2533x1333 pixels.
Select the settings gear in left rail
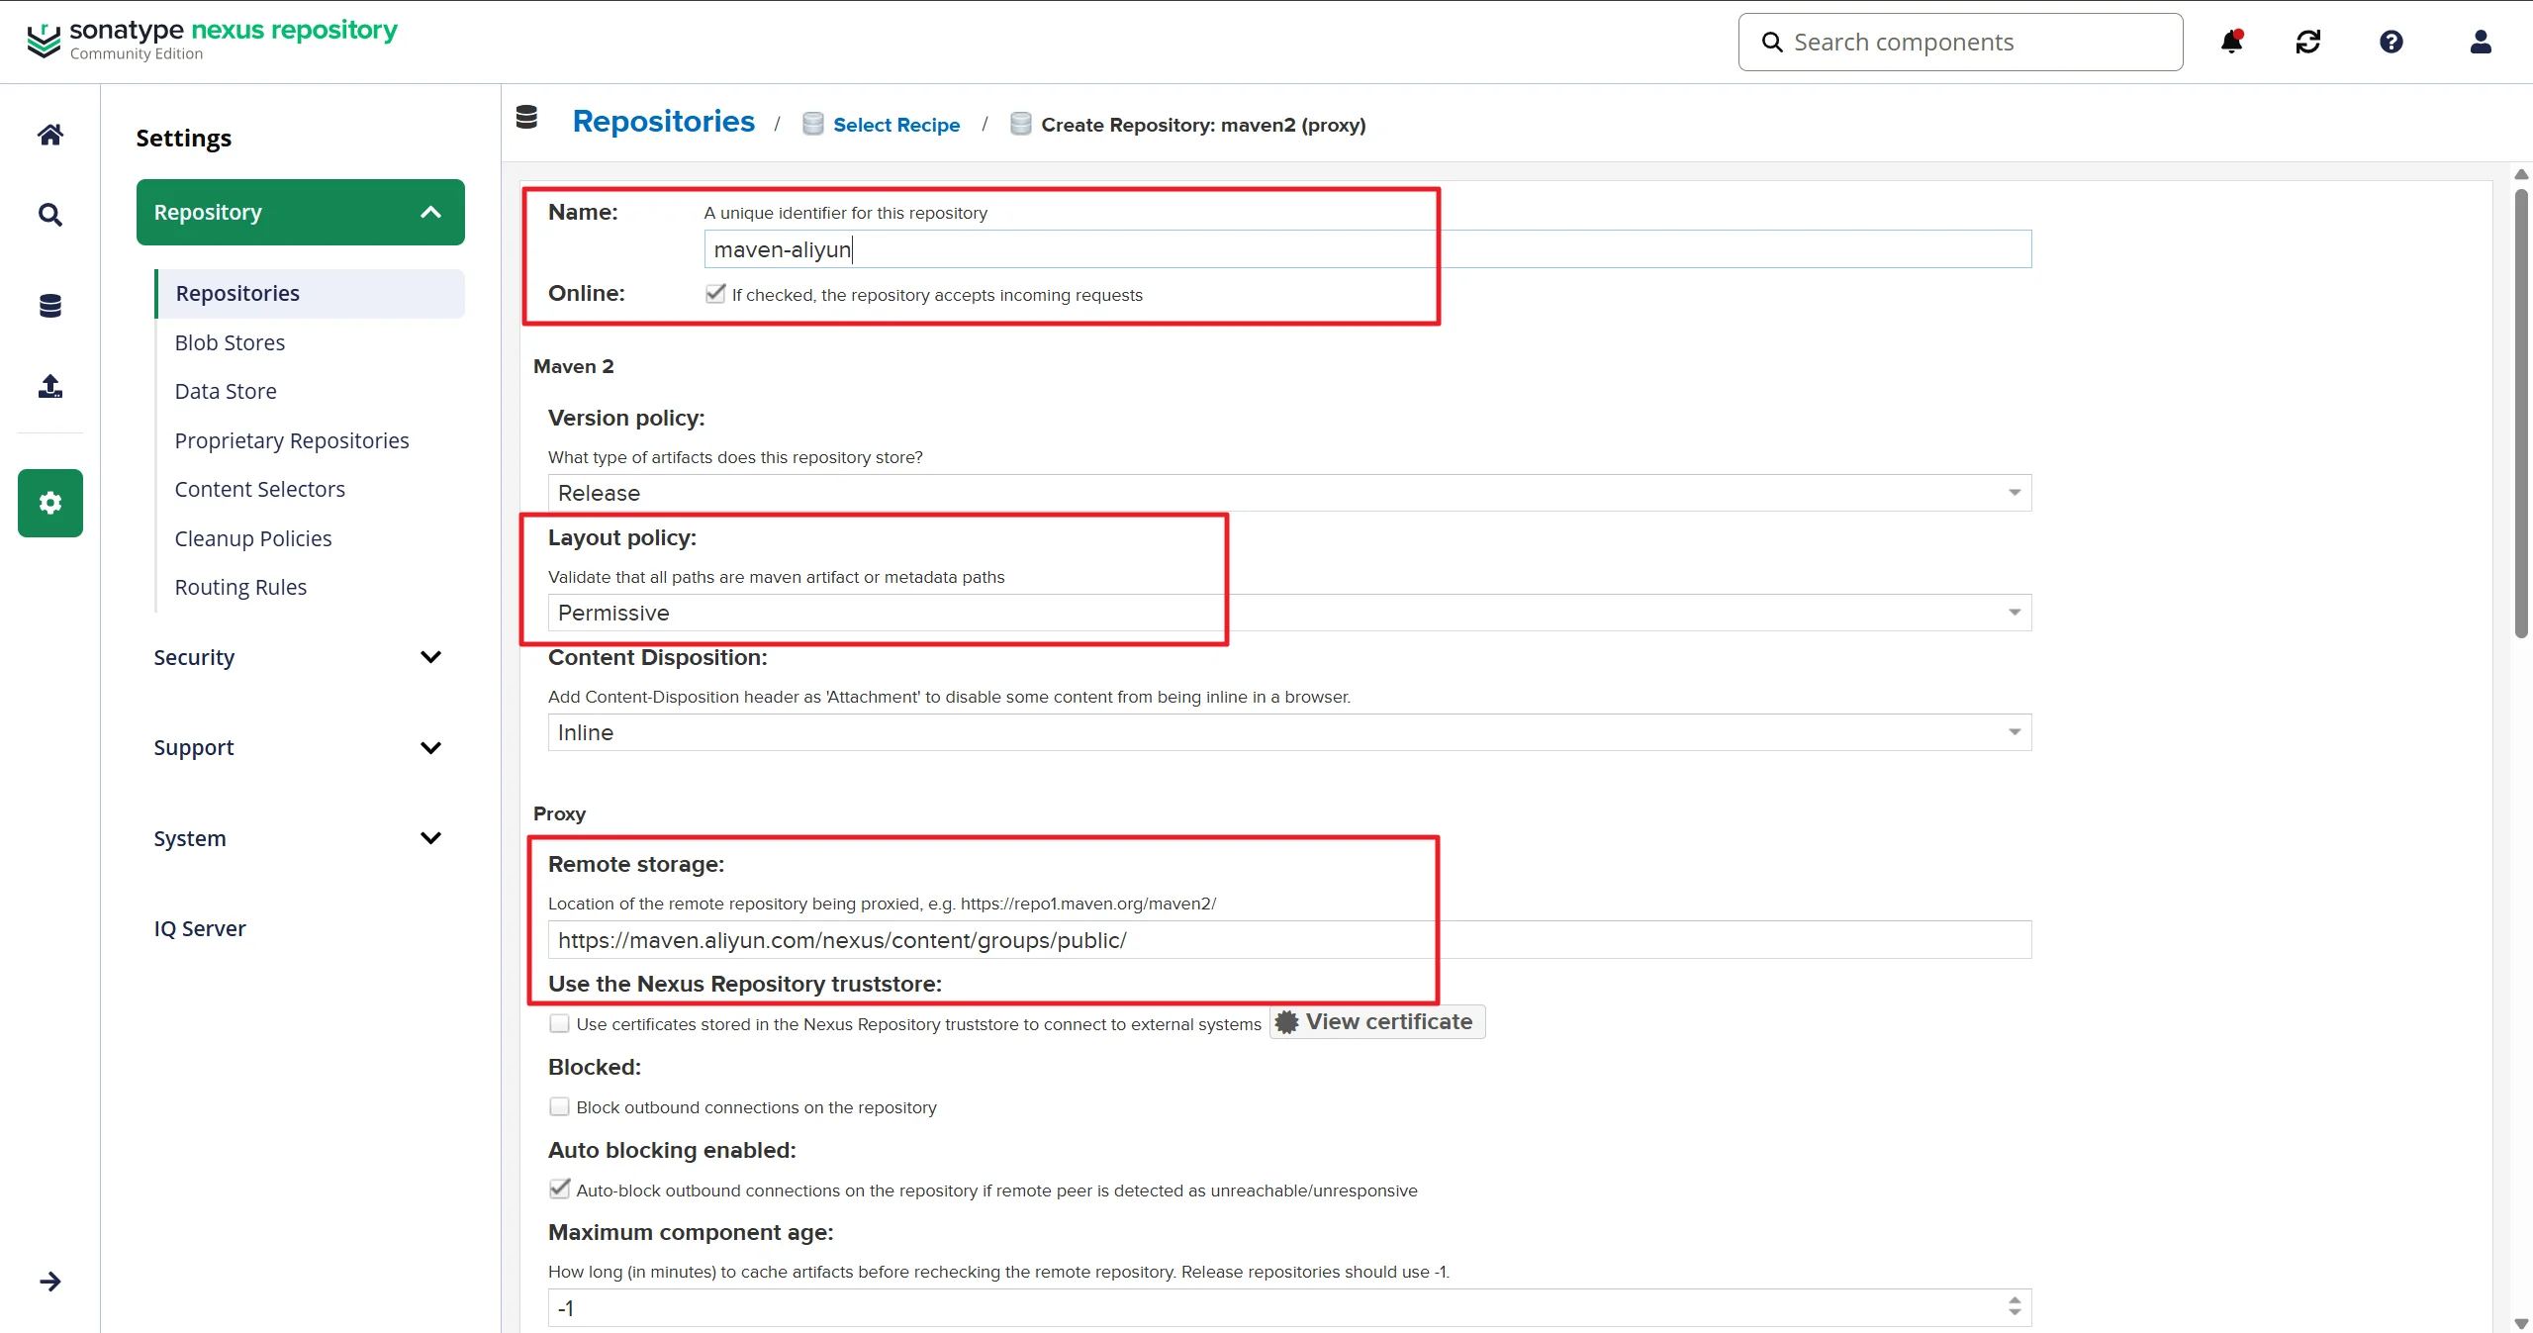[x=50, y=503]
